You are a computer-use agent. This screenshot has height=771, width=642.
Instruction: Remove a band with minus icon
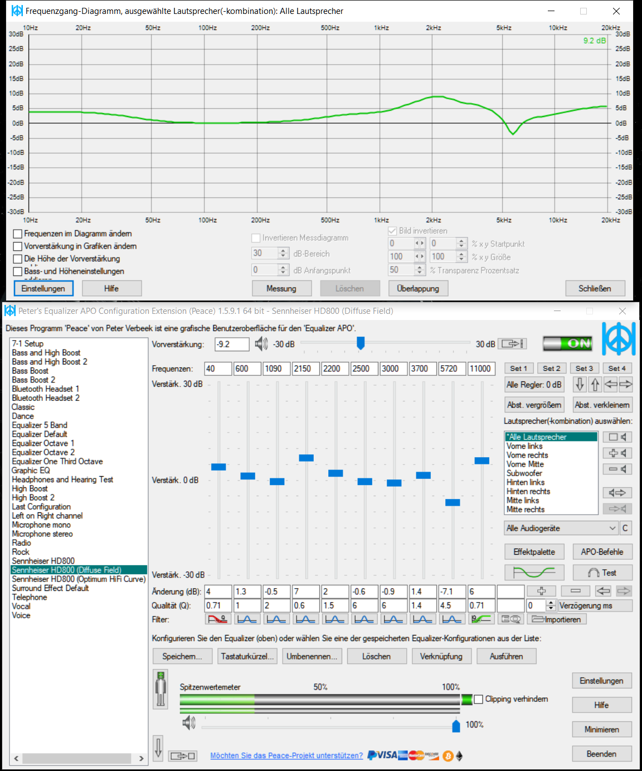[x=576, y=591]
